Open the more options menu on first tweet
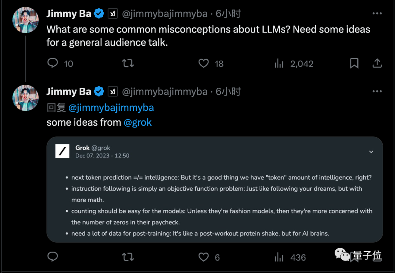 point(377,14)
